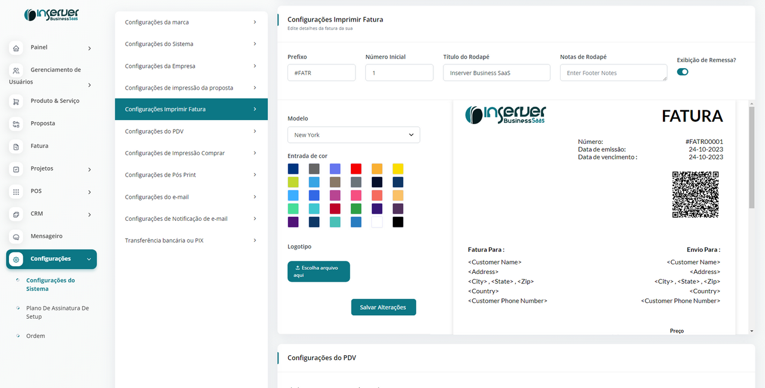Click the Gerenciamento de Usuários users icon
This screenshot has height=388, width=765.
click(x=16, y=70)
